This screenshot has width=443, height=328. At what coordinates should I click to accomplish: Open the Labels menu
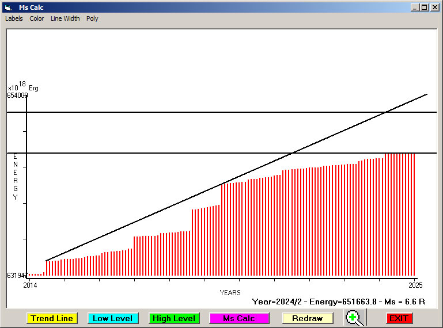(14, 18)
